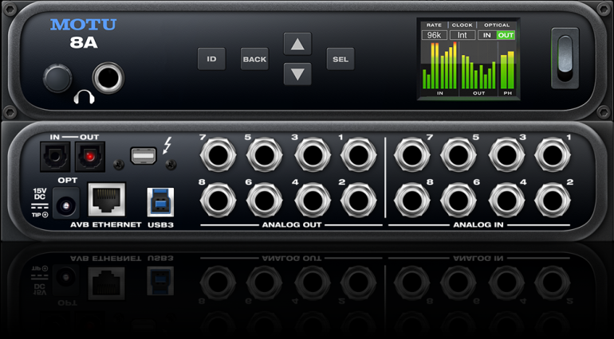Turn the headphone volume knob

coord(57,78)
